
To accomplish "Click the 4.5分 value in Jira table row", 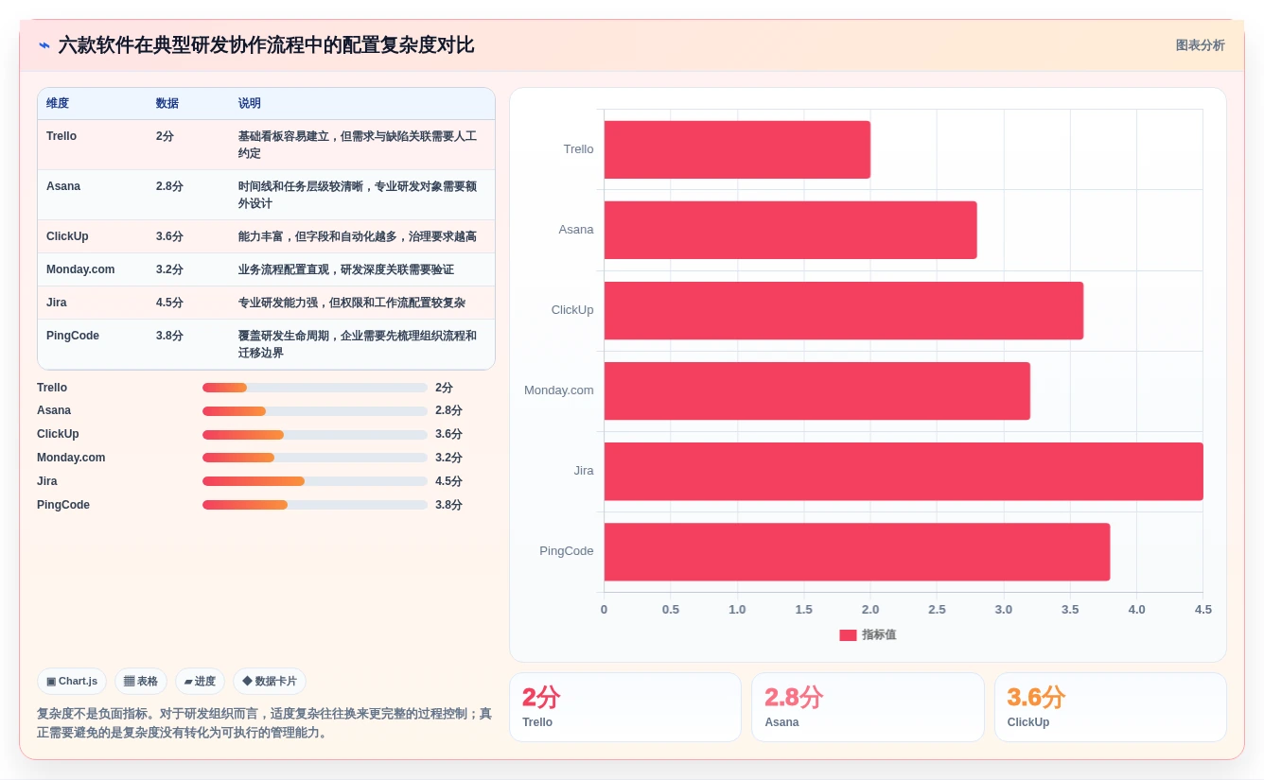I will coord(169,303).
